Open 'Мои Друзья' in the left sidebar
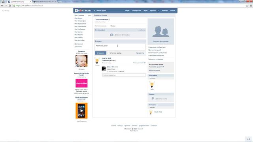253x142 pixels. [78, 18]
